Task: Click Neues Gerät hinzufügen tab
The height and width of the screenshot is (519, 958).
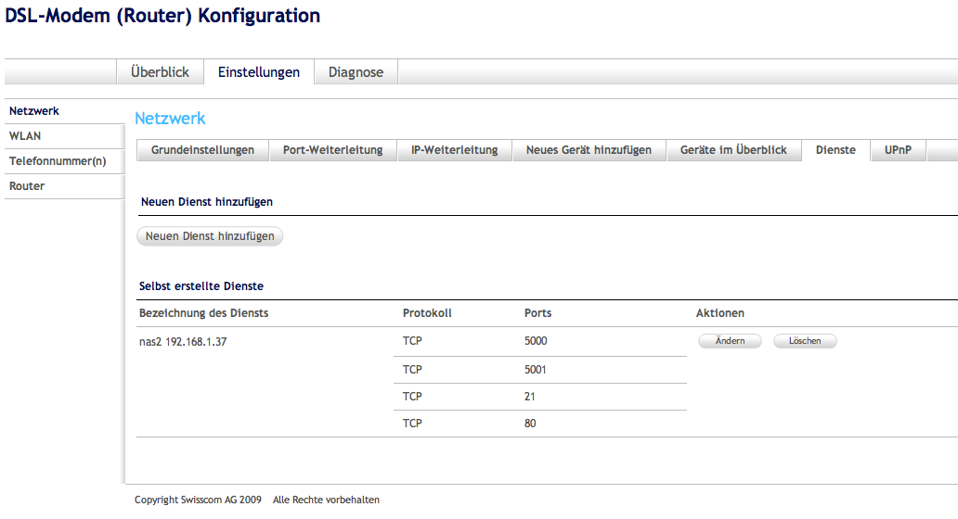Action: coord(589,150)
